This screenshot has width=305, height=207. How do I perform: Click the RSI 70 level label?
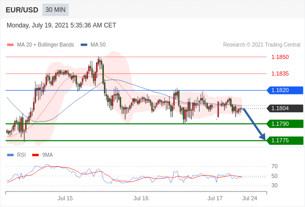(274, 166)
